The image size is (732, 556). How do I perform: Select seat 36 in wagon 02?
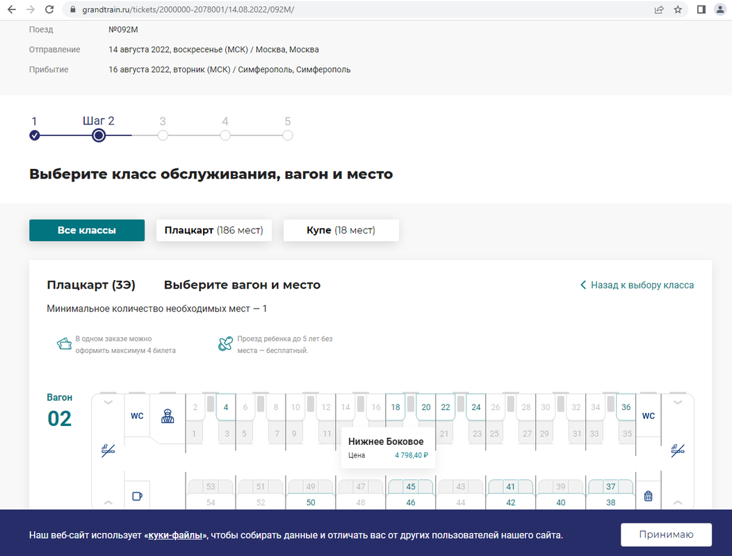point(626,407)
